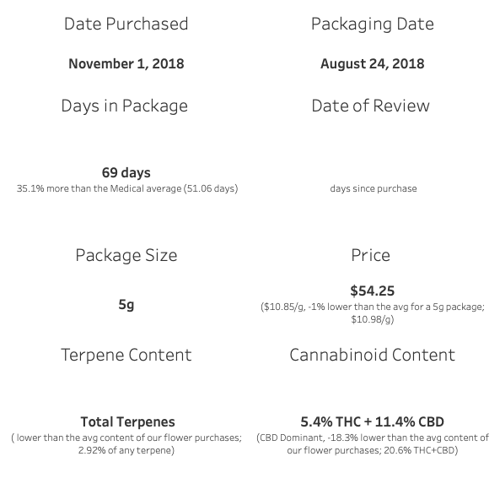The width and height of the screenshot is (500, 500).
Task: Select the November 1, 2018 date value
Action: tap(126, 63)
